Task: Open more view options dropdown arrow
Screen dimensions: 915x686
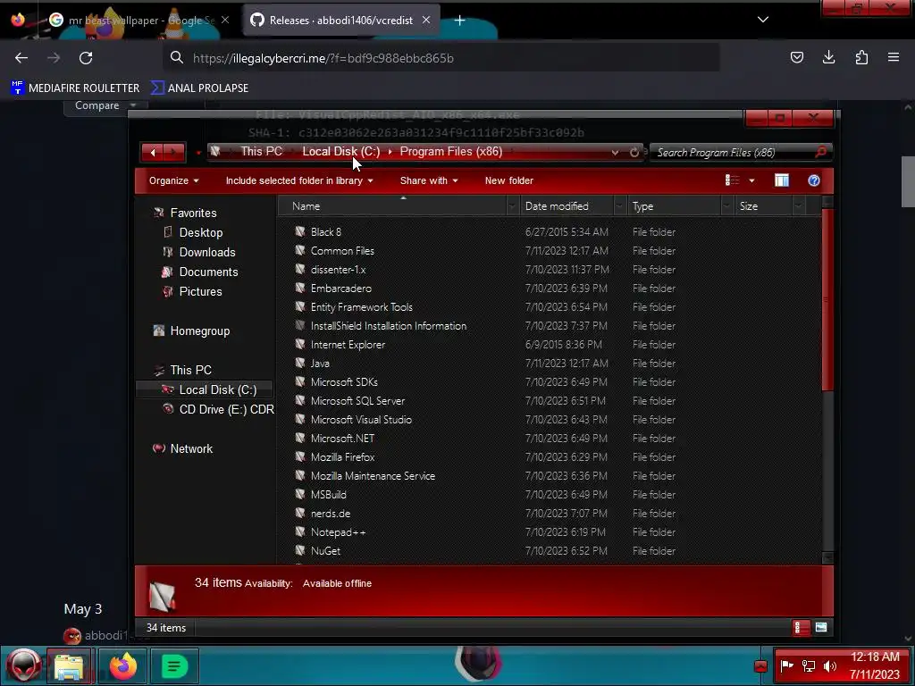Action: click(751, 180)
